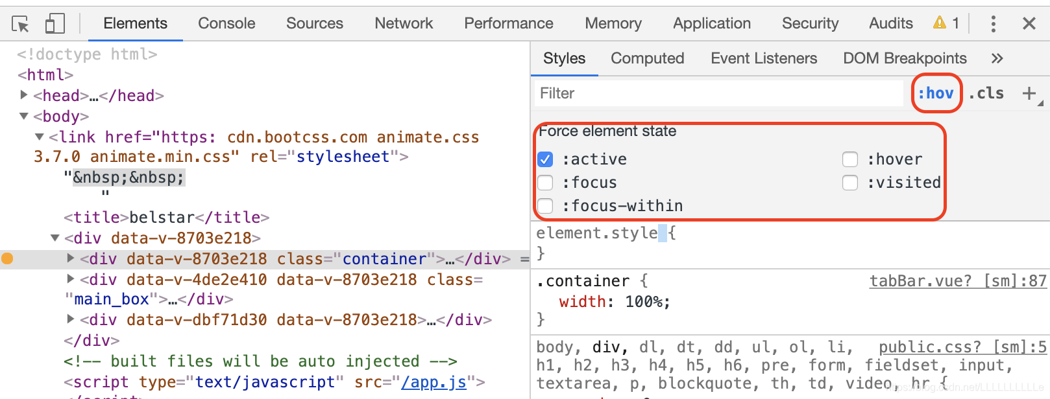
Task: Select the Computed sidebar tab
Action: tap(647, 58)
